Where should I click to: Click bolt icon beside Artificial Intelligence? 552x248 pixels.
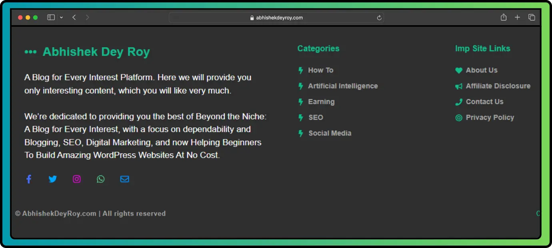pos(301,86)
